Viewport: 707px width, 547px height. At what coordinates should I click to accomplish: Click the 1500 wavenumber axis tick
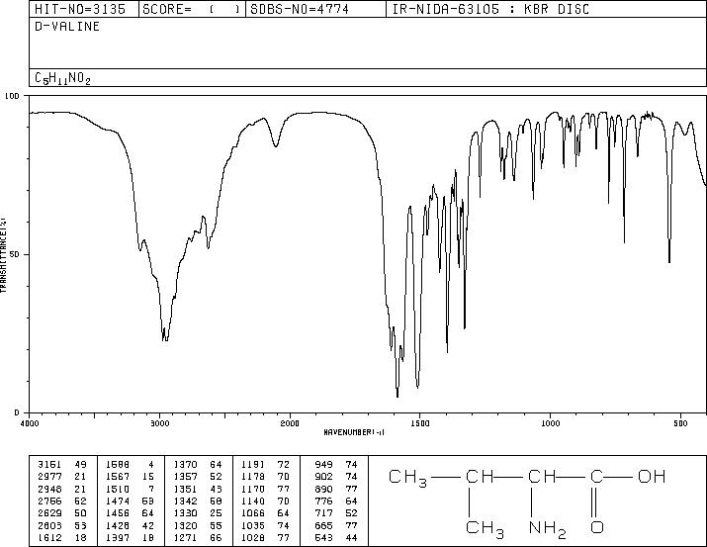[420, 423]
